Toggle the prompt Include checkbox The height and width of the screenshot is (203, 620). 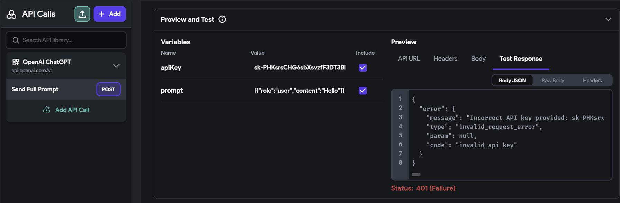363,91
